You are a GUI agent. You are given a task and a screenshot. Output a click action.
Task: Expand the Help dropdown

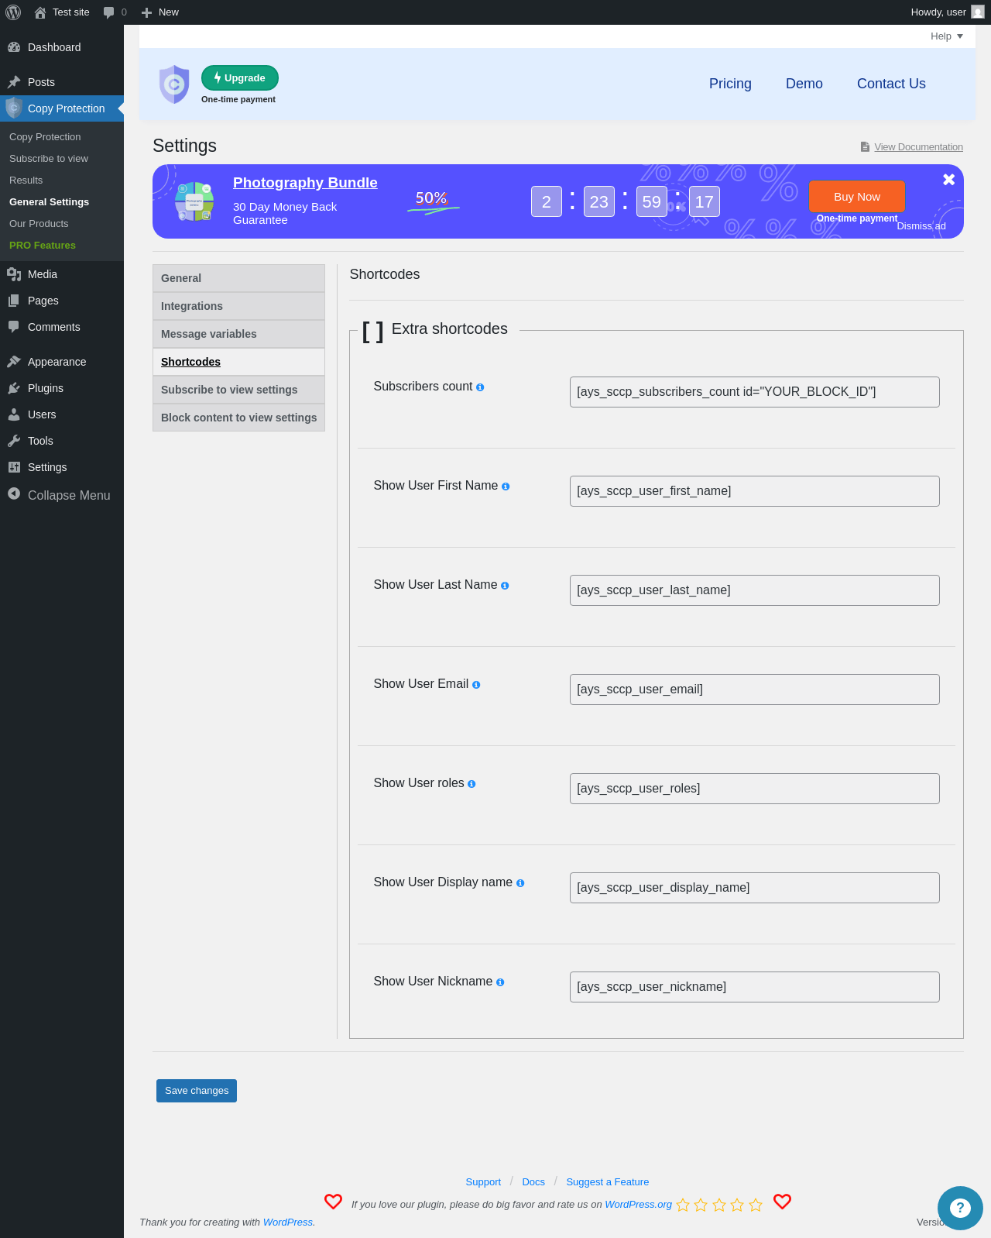click(x=947, y=36)
